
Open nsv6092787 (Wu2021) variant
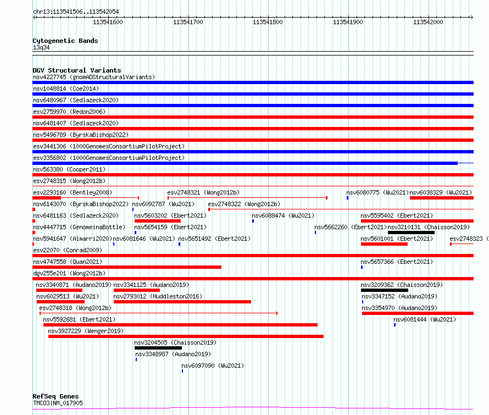(x=163, y=204)
